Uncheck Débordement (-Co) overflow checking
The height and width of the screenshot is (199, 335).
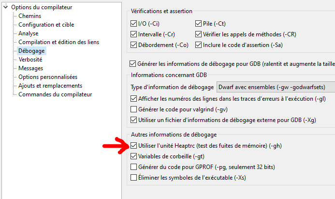click(134, 45)
